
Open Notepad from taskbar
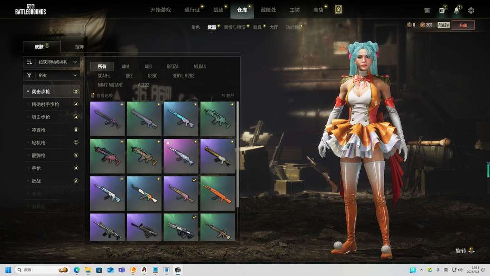click(x=155, y=270)
